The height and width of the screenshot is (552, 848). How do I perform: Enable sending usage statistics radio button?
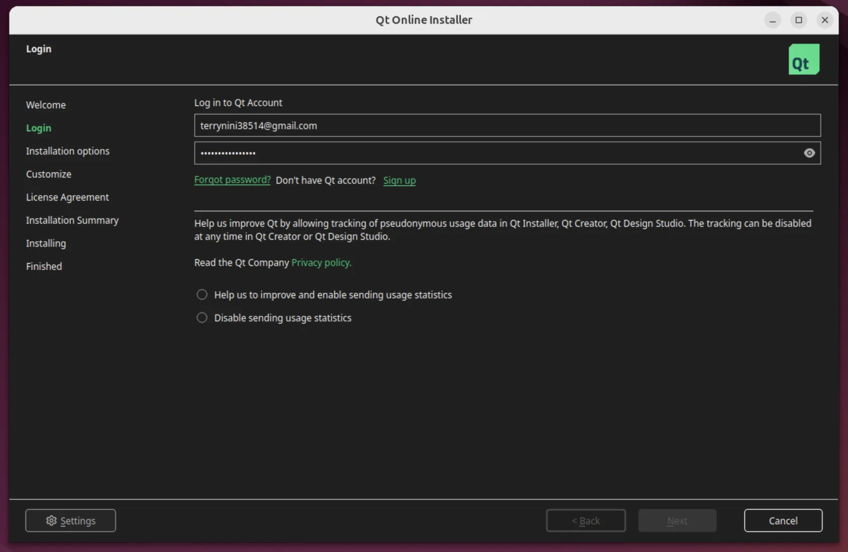202,294
